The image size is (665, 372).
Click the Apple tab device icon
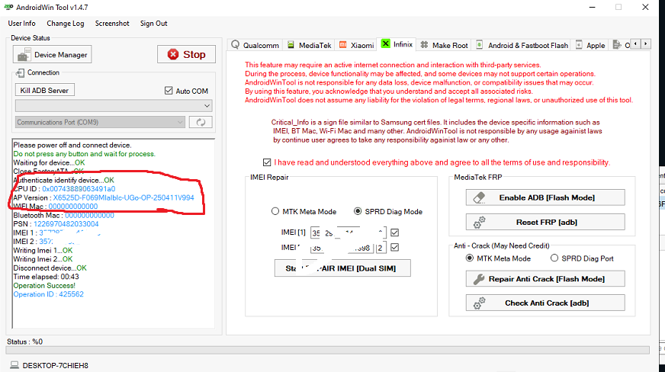pyautogui.click(x=579, y=45)
